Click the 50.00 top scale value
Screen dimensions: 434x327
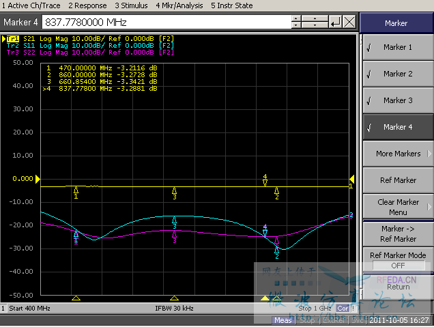click(x=23, y=63)
